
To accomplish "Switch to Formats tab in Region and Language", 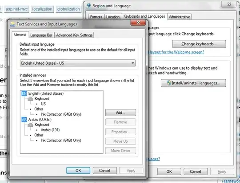I will tap(96, 17).
